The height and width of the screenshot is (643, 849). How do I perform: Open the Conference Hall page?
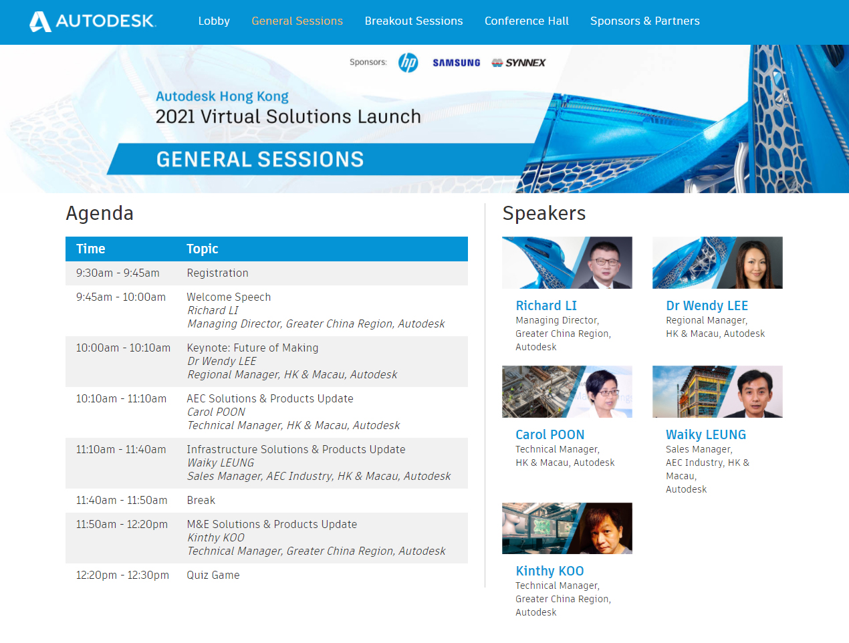527,21
